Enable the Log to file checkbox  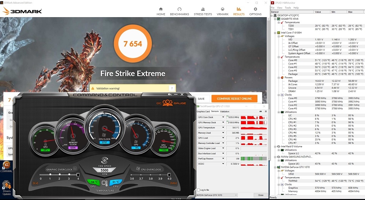[x=198, y=190]
